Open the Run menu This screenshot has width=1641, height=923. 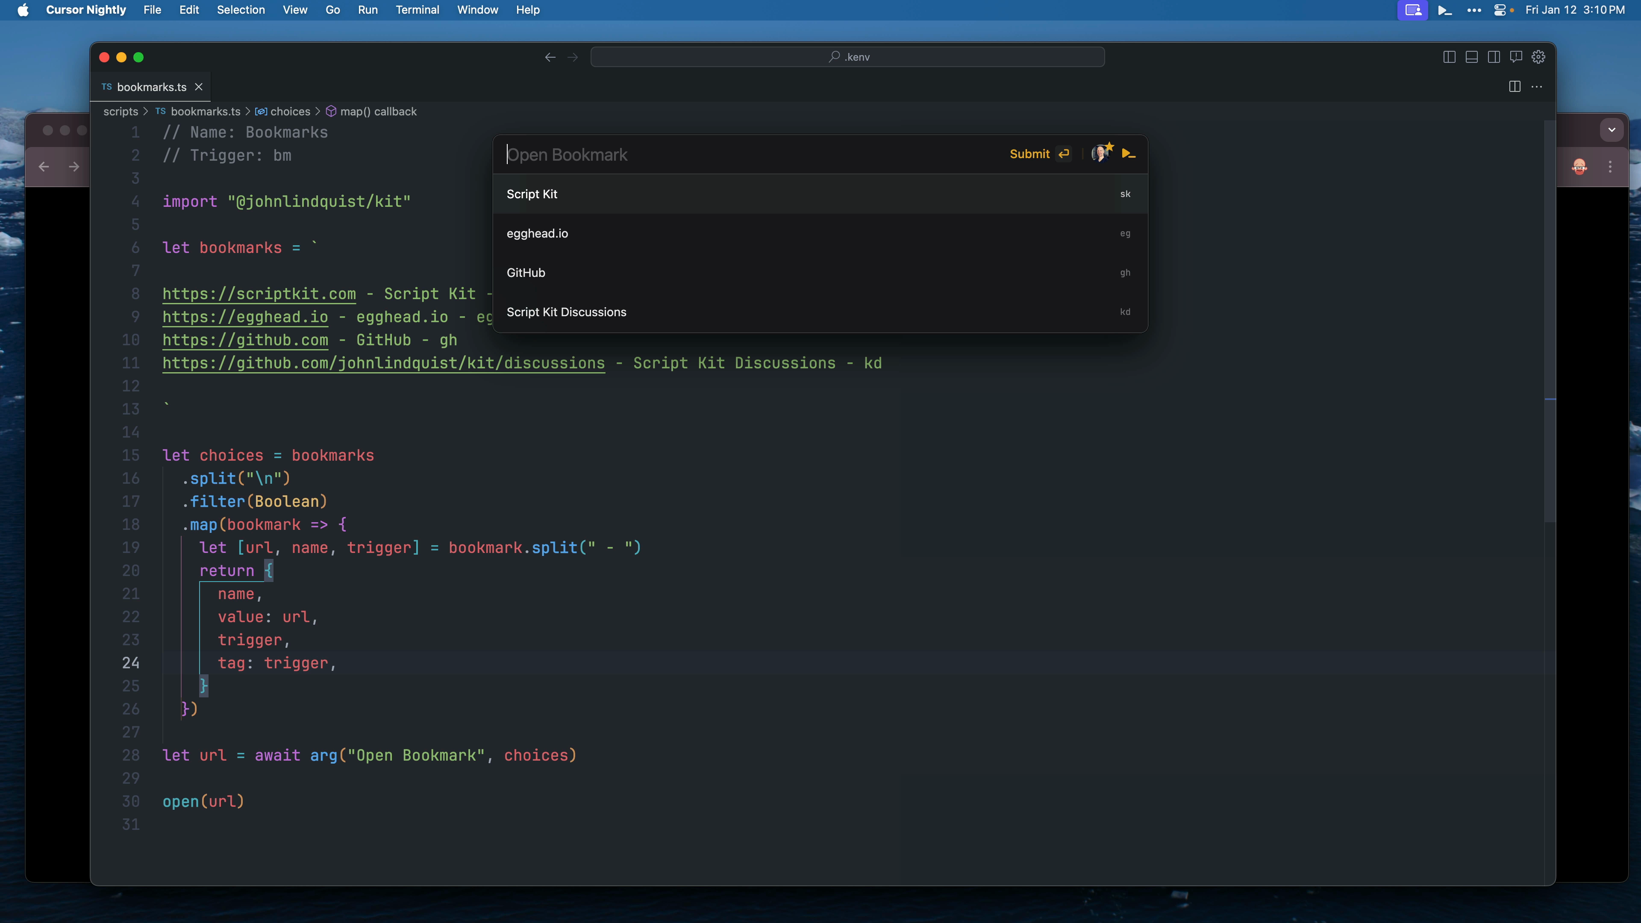368,10
